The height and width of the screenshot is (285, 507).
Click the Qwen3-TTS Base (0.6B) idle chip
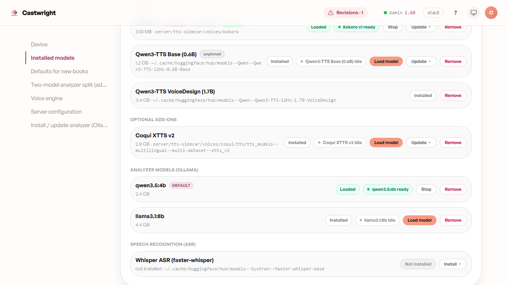[x=331, y=61]
